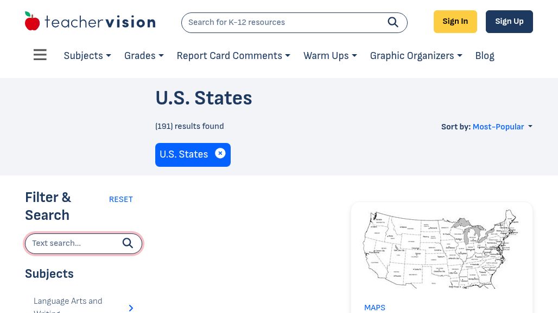Viewport: 558px width, 313px height.
Task: Go to the Blog page
Action: click(x=485, y=56)
